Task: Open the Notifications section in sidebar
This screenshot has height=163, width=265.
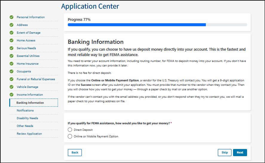Action: pyautogui.click(x=25, y=111)
